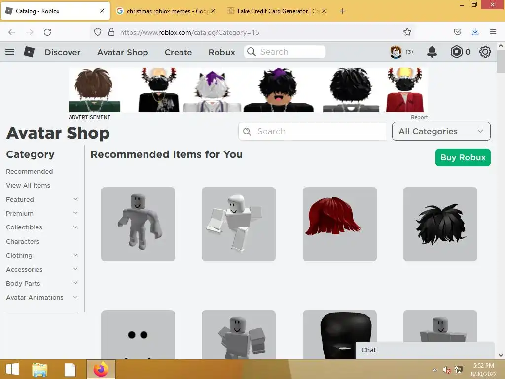The image size is (505, 379).
Task: Open the user avatar profile picture
Action: [396, 52]
